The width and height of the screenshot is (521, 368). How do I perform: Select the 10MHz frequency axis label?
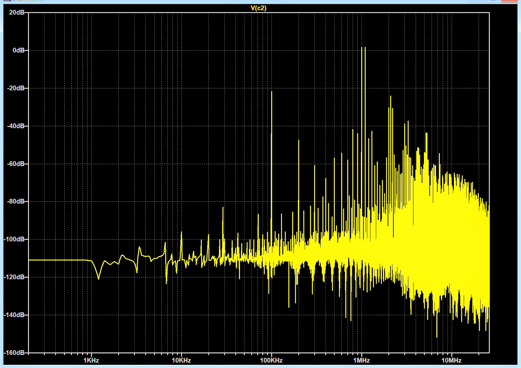tap(451, 360)
